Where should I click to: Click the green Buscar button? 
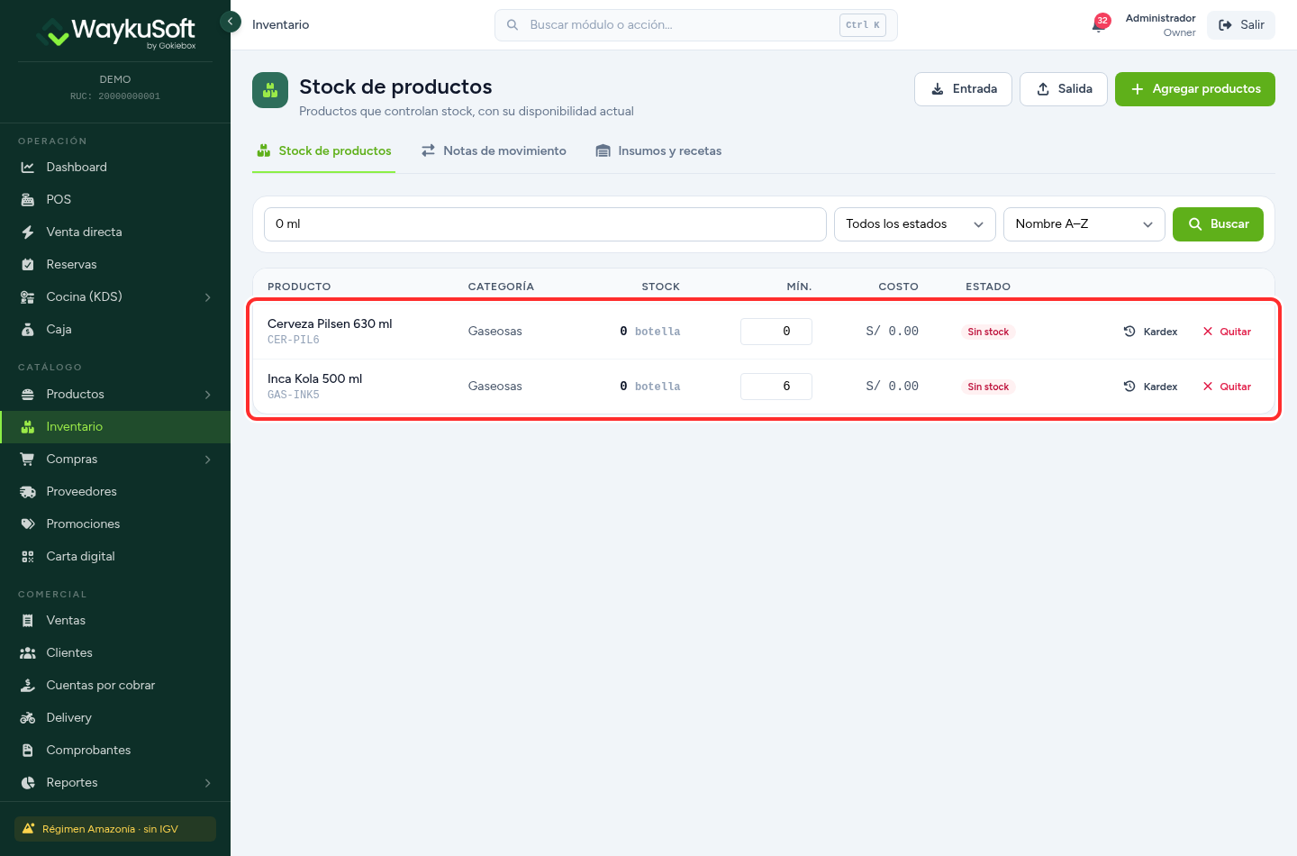[x=1218, y=224]
